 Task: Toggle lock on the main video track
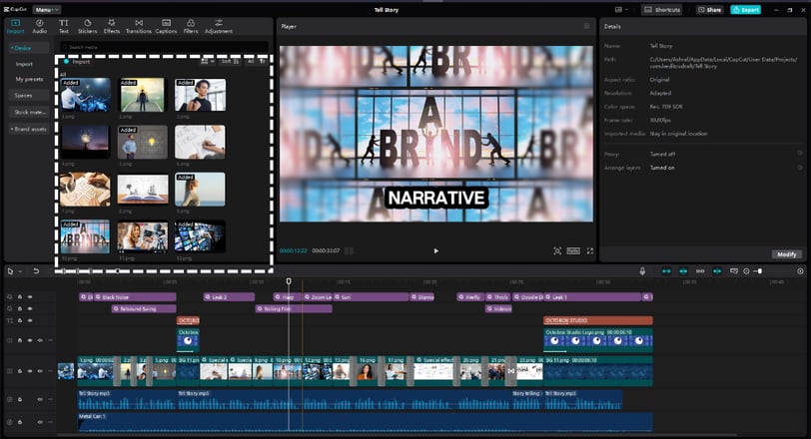20,371
